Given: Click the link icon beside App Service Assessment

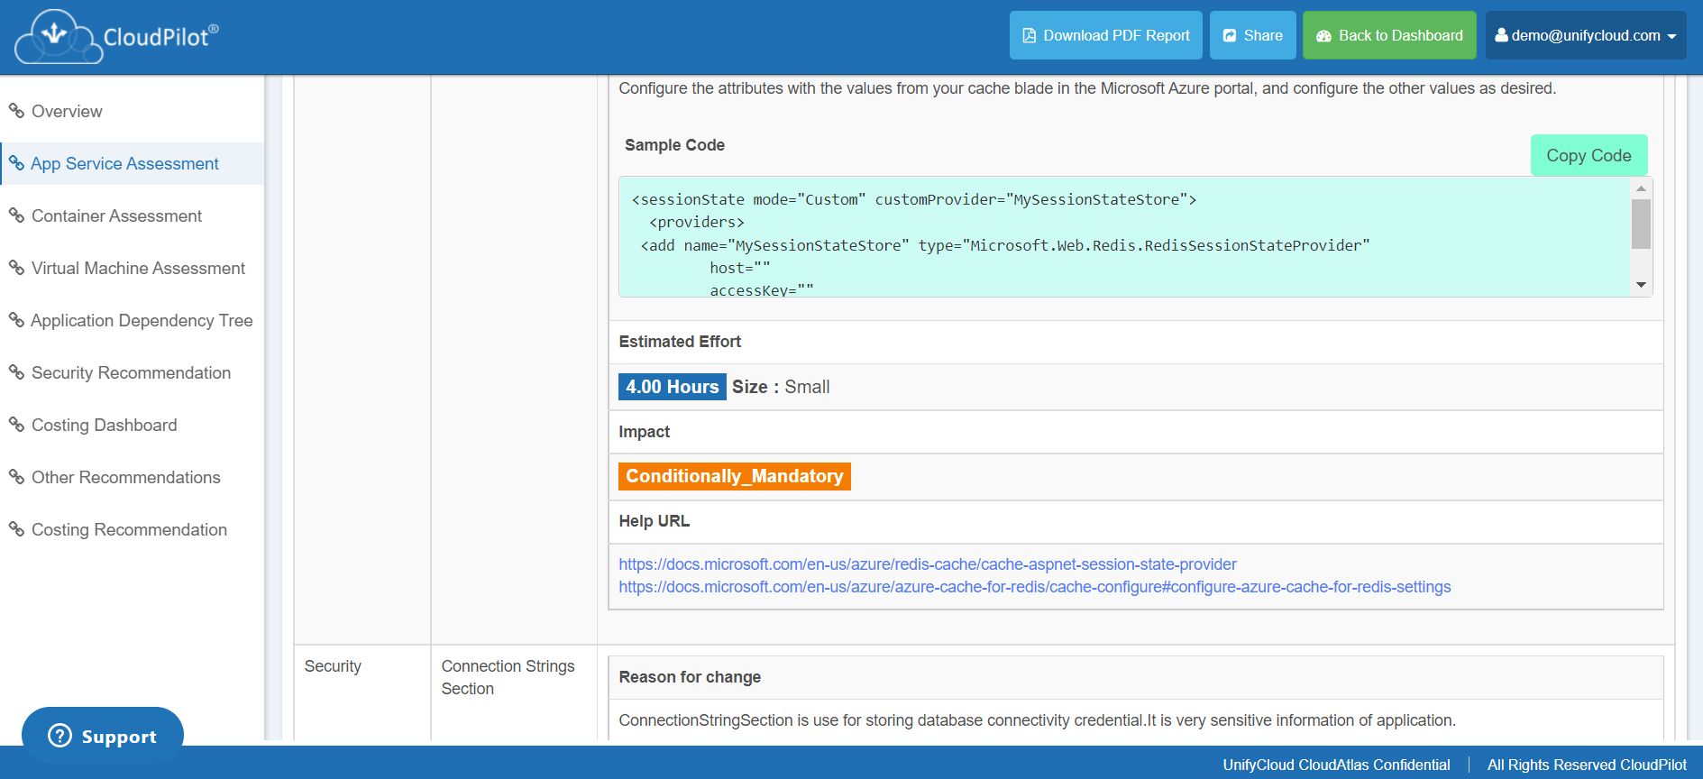Looking at the screenshot, I should 16,163.
